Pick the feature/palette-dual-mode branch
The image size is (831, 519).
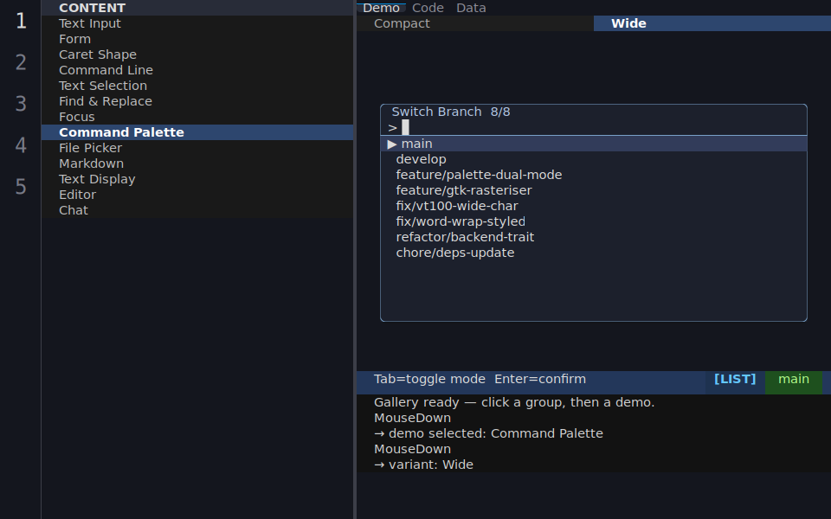pos(594,175)
